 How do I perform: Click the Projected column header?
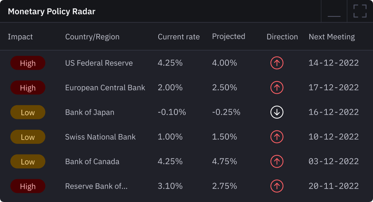[x=229, y=36]
